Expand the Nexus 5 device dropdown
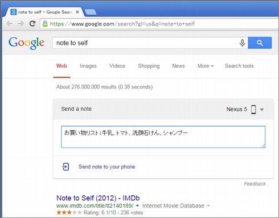Screen dimensions: 279x218 click(x=262, y=110)
